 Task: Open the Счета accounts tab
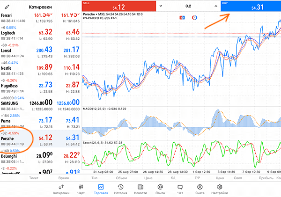coord(200,189)
